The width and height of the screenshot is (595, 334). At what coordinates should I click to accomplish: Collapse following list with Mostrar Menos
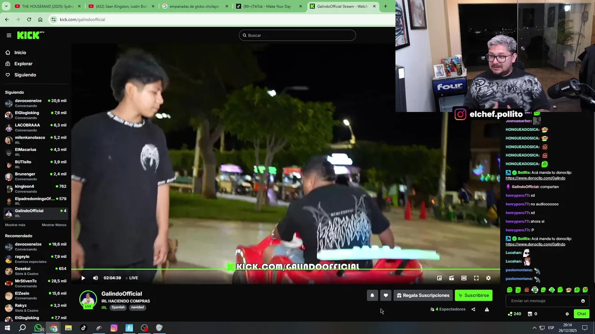54,225
